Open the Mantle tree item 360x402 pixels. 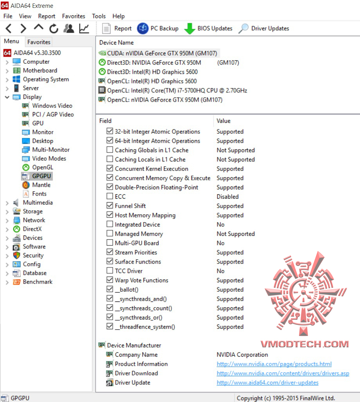click(41, 185)
